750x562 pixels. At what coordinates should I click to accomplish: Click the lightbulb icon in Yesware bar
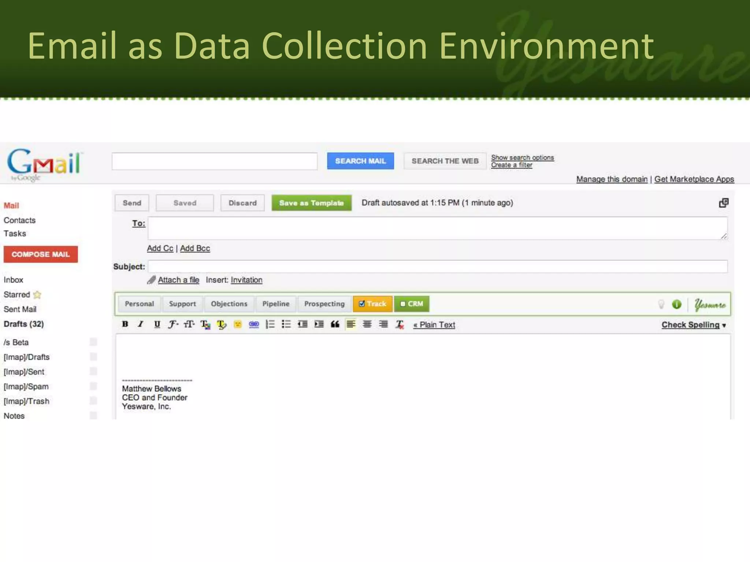coord(661,304)
